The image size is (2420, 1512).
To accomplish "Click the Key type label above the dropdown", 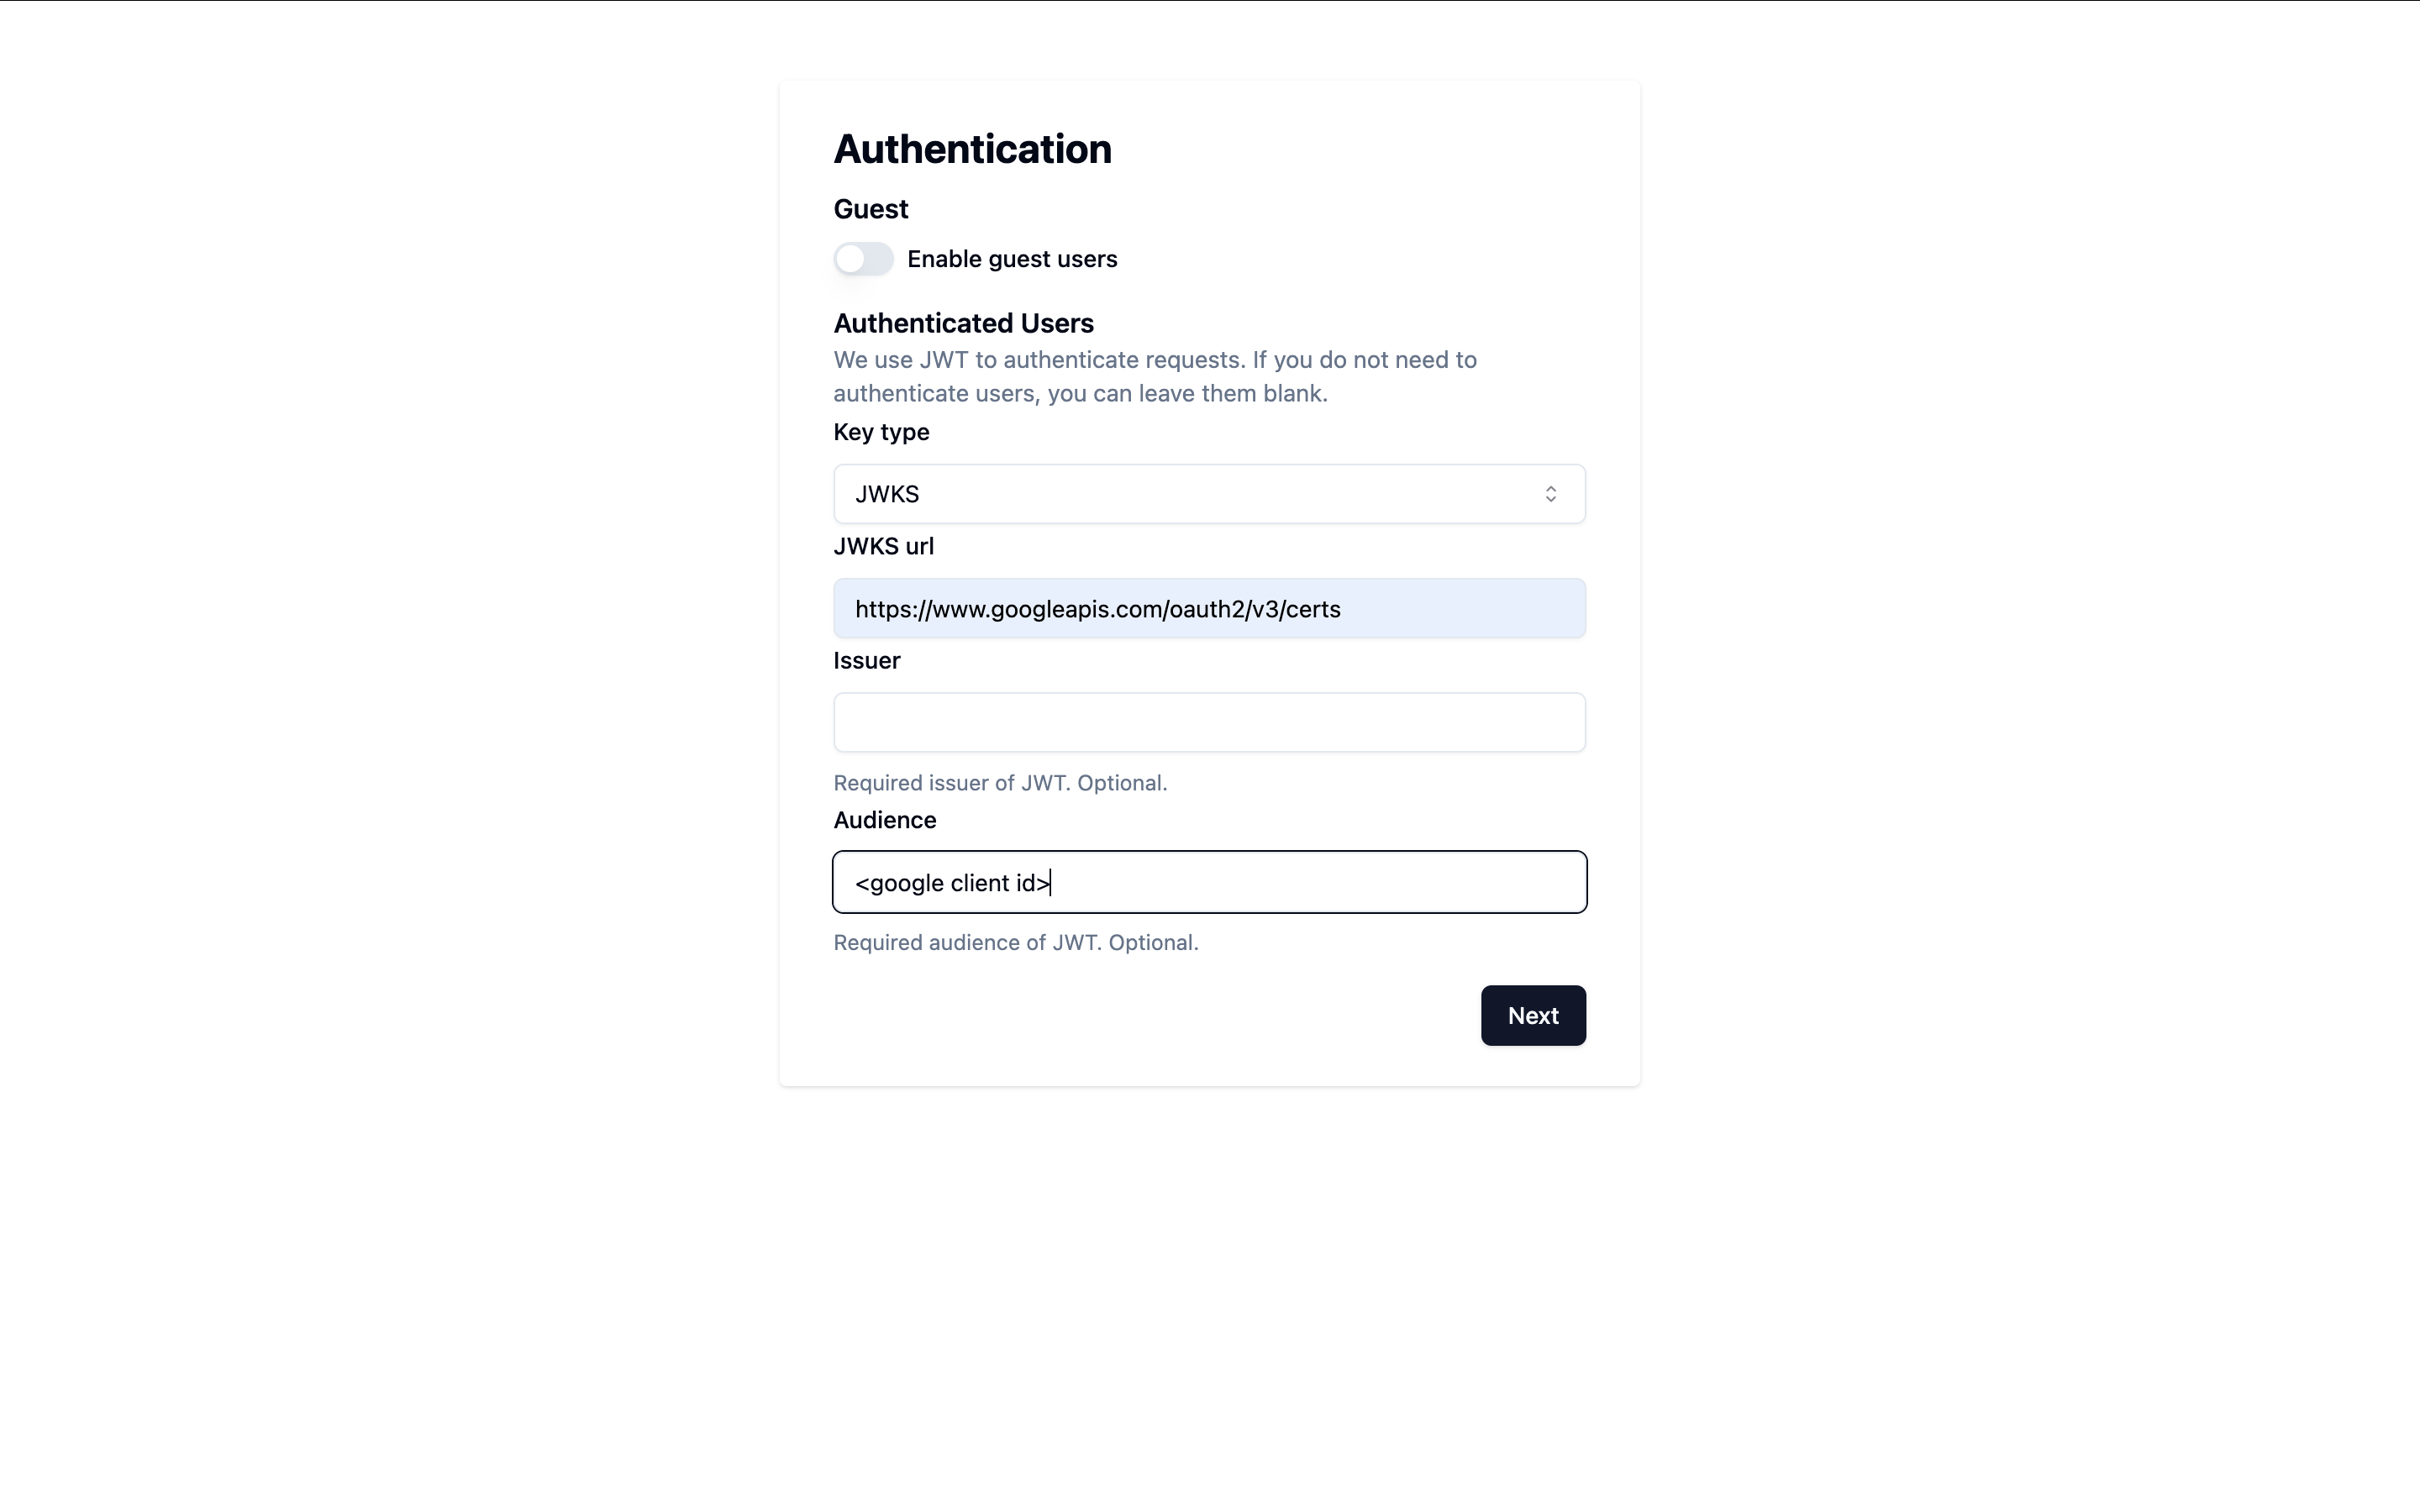I will point(880,431).
